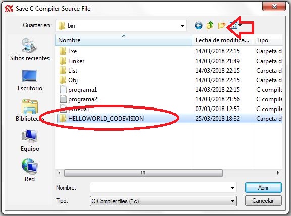
Task: Create a new folder
Action: (222, 25)
